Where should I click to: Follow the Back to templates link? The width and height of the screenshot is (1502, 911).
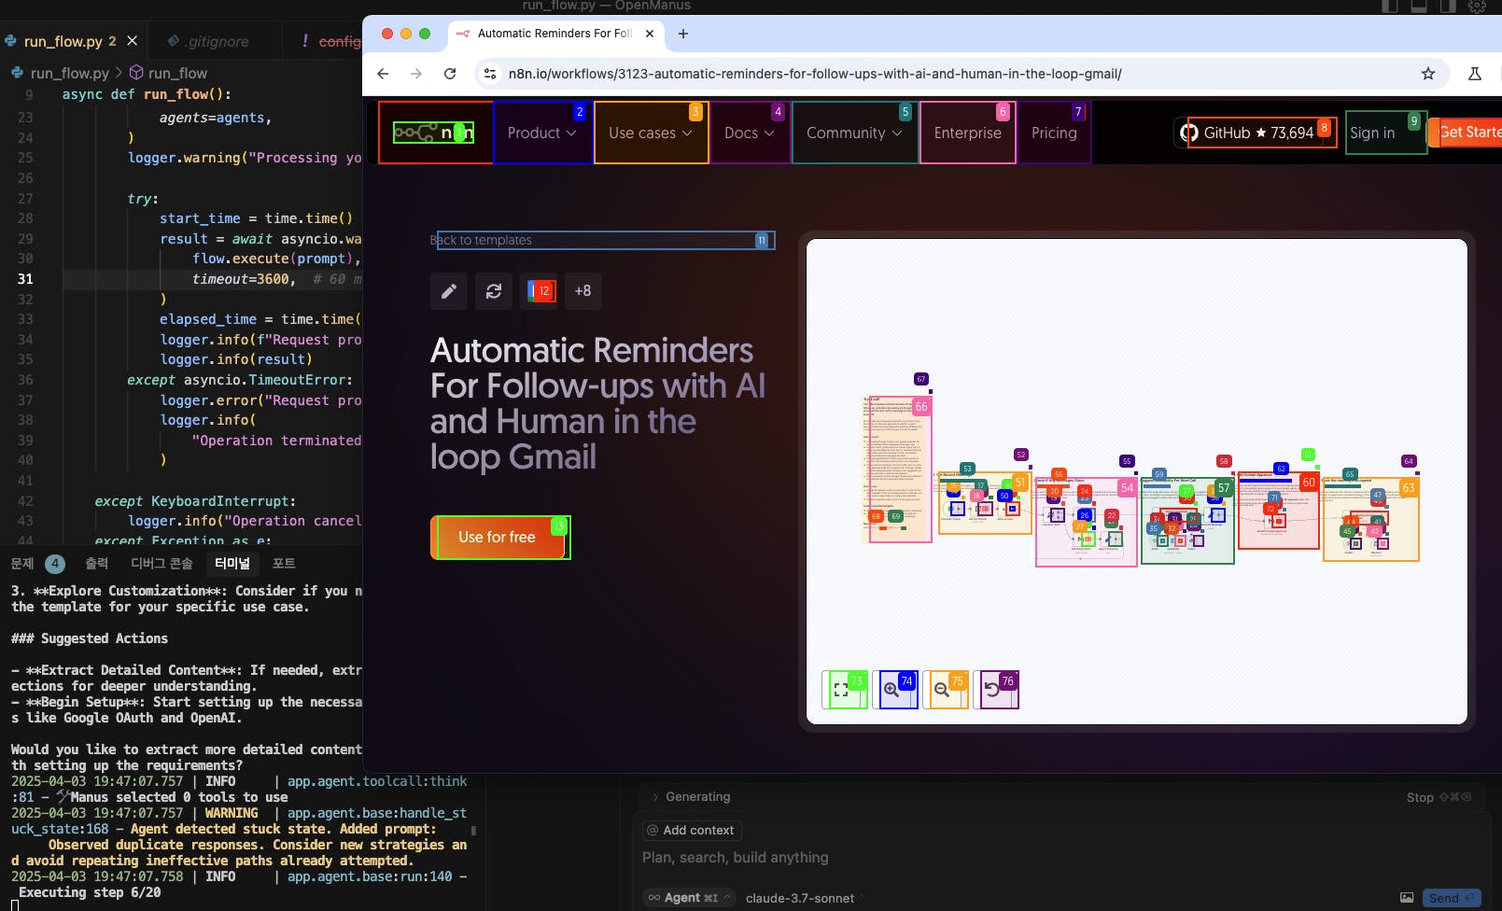point(482,240)
